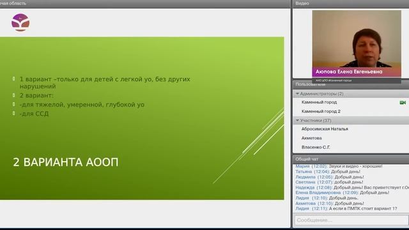Screen dimensions: 409x230
Task: Click the bullet starting with 1 вариант
Action: coord(105,82)
